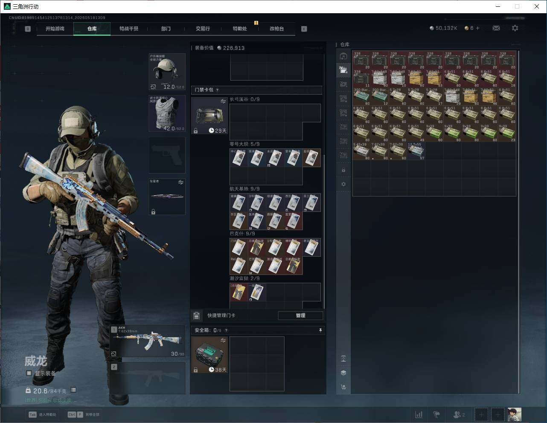547x423 pixels.
Task: Switch to 特战干员 tab
Action: coord(129,29)
